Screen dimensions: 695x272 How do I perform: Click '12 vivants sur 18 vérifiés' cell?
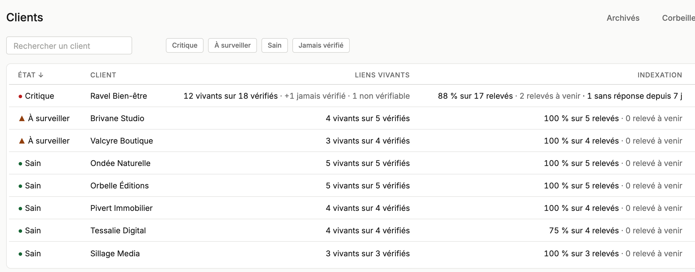(231, 96)
